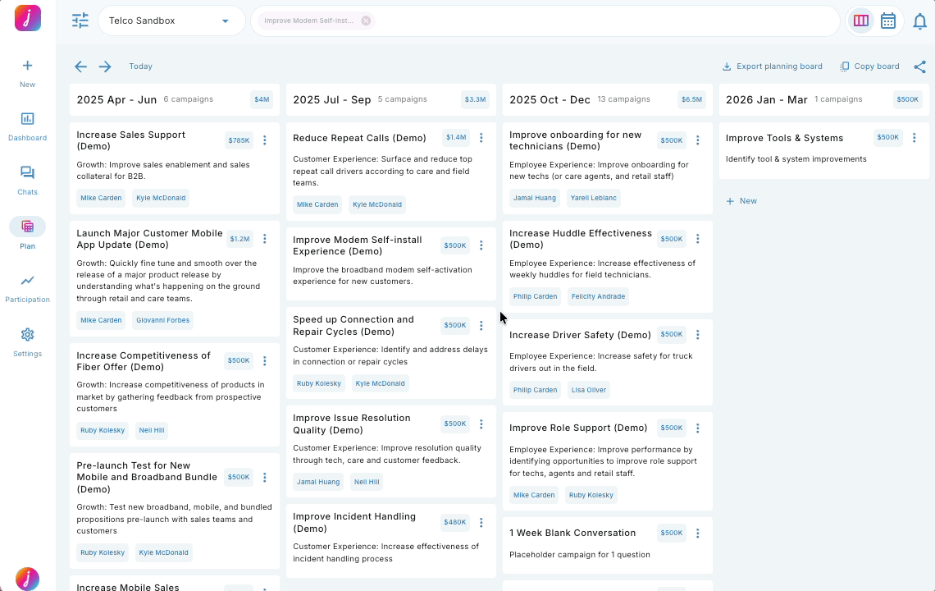Remove the Improve Modem Self-Inst filter chip
The image size is (935, 591).
(366, 21)
